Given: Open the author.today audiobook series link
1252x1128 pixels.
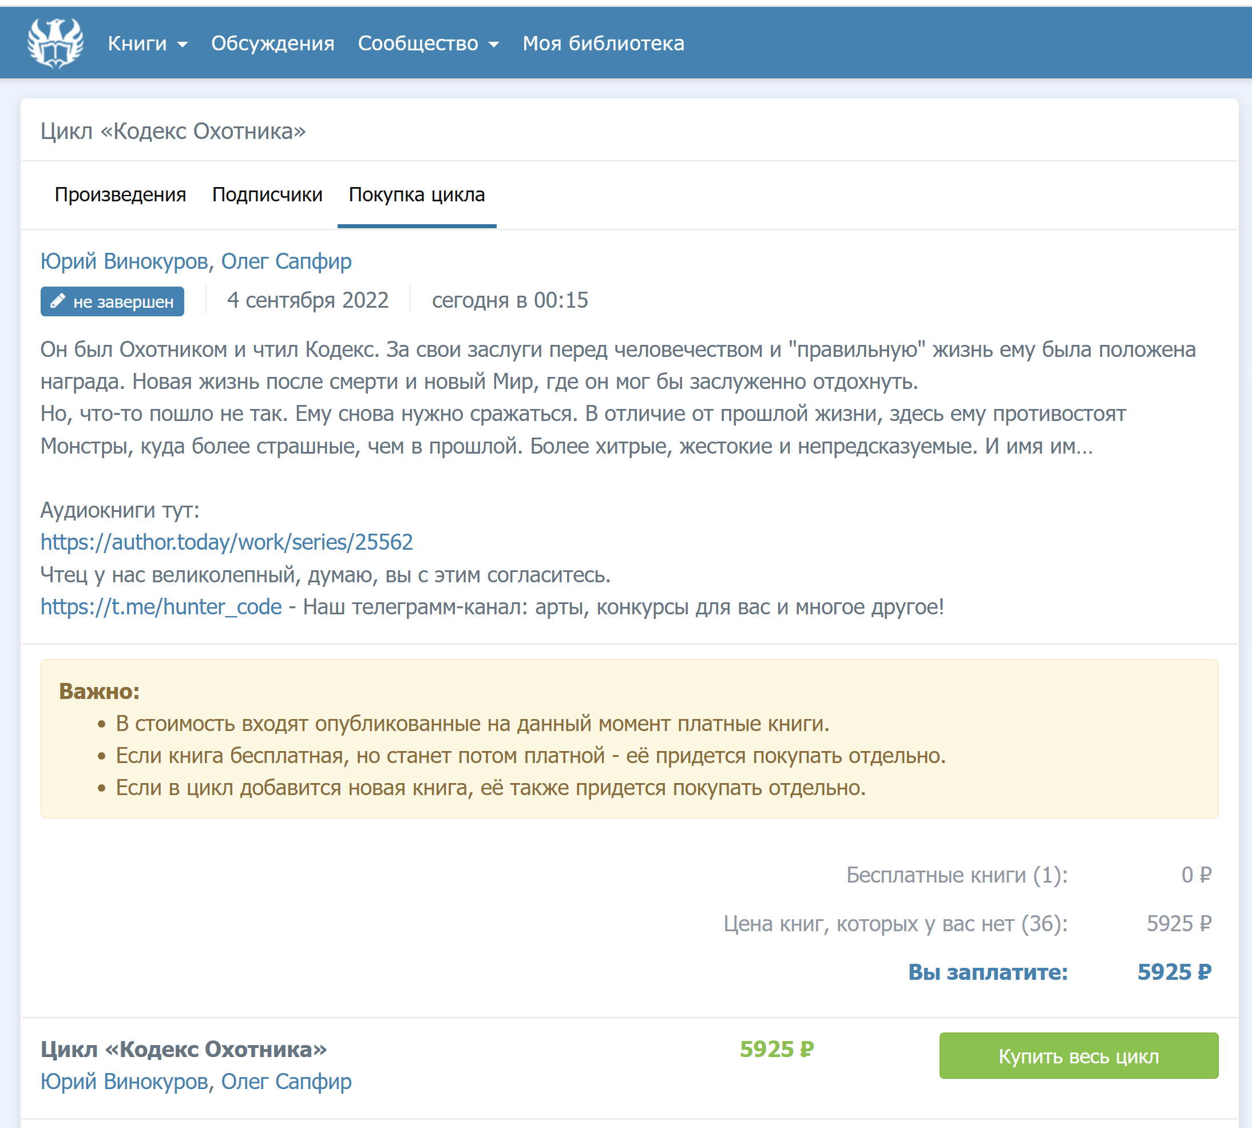Looking at the screenshot, I should click(x=227, y=542).
